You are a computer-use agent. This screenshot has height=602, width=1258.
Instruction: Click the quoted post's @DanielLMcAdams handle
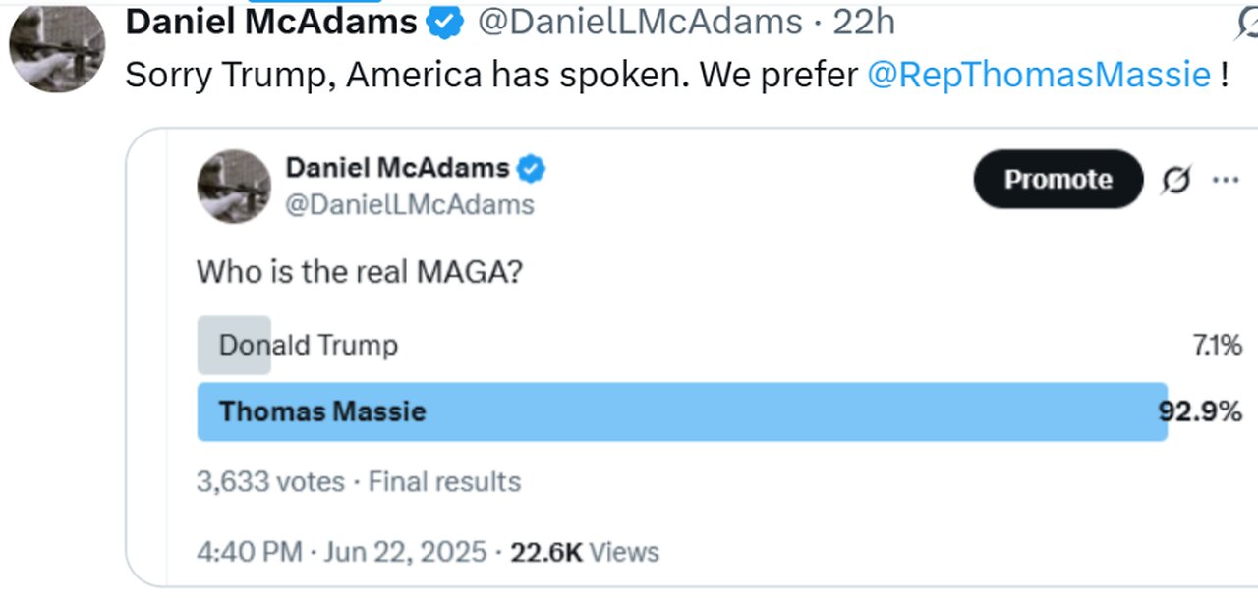pos(410,204)
